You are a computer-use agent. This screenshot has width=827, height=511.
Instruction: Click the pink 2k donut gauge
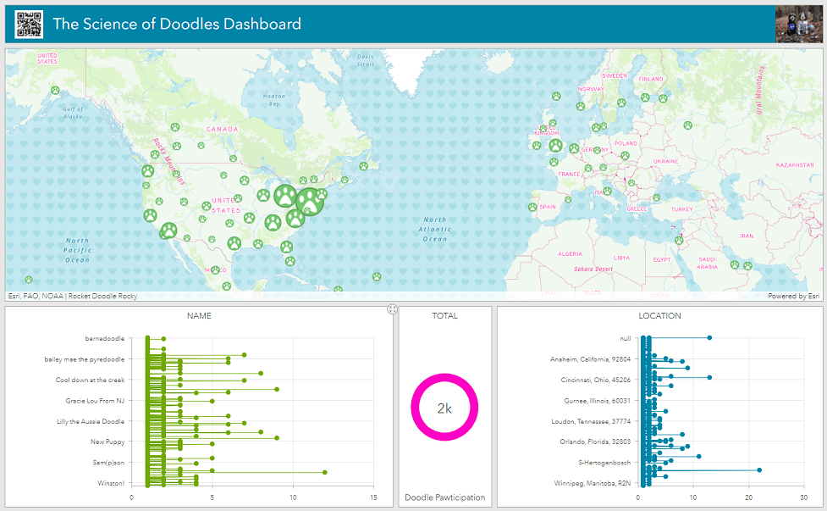point(444,407)
